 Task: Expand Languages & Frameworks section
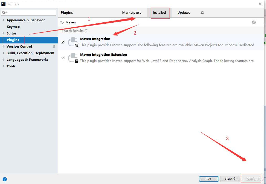point(3,59)
